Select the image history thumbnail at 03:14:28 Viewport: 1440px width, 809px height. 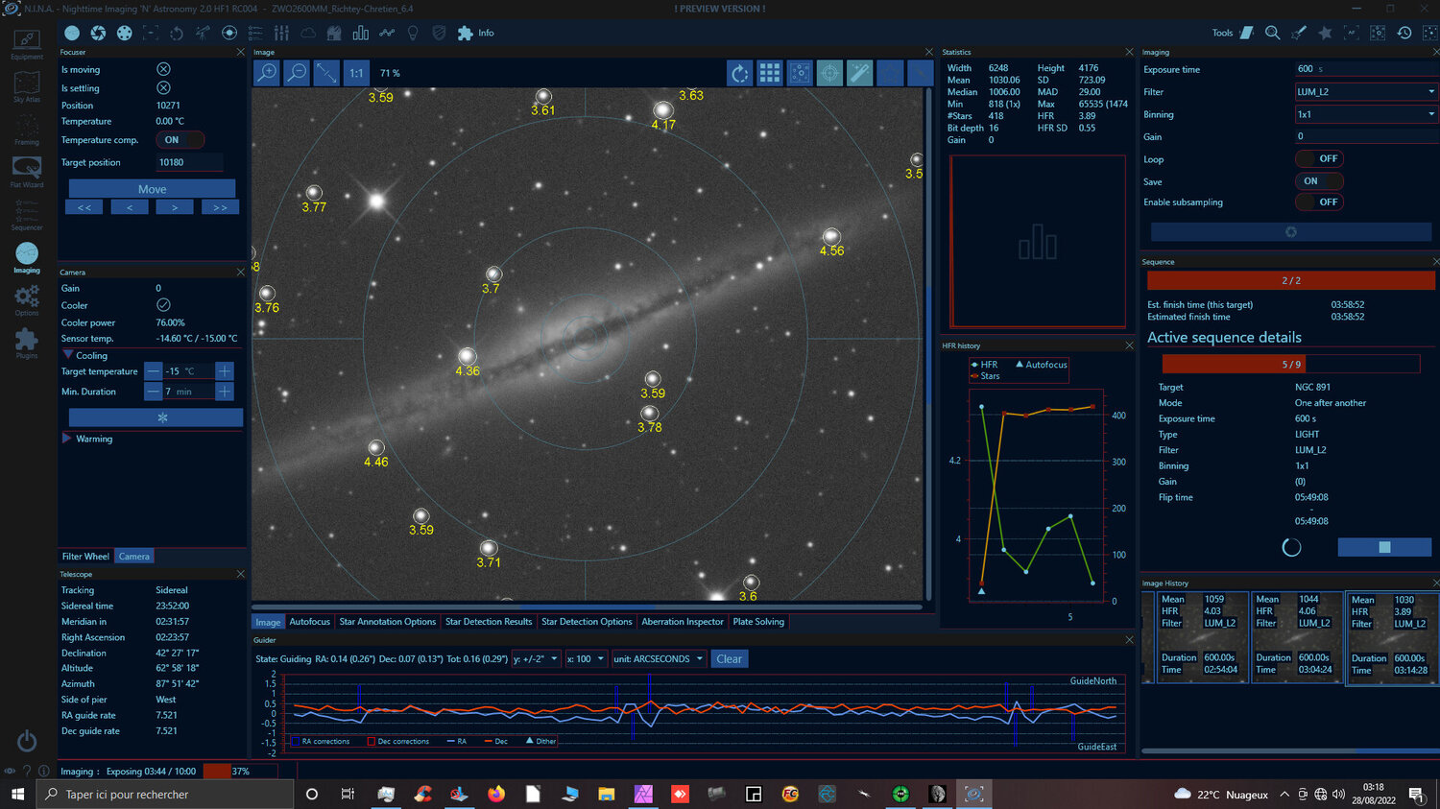(1392, 637)
